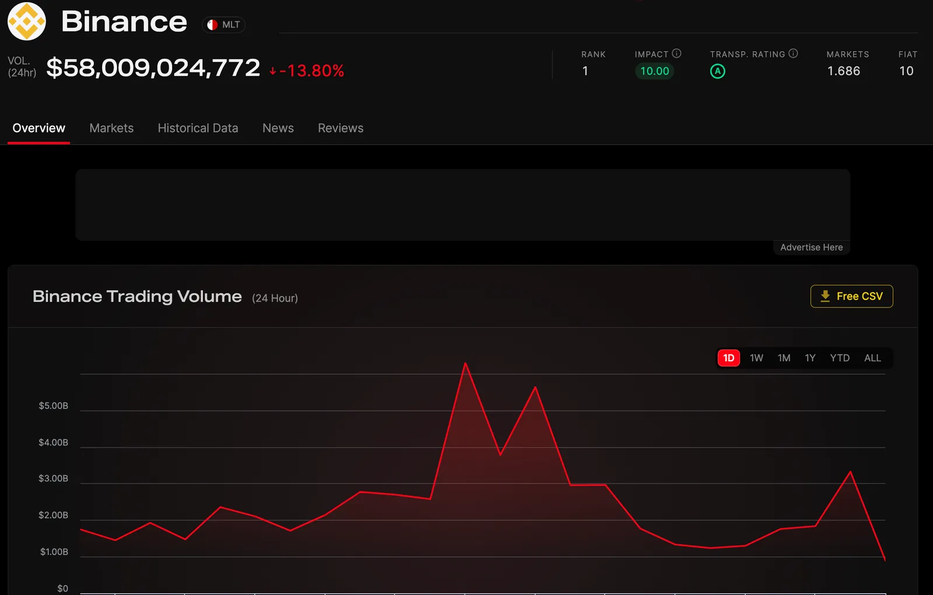The height and width of the screenshot is (595, 933).
Task: Open the Reviews tab
Action: 341,128
